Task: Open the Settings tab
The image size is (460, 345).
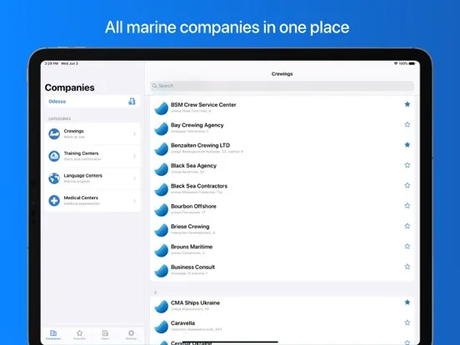Action: click(x=131, y=335)
